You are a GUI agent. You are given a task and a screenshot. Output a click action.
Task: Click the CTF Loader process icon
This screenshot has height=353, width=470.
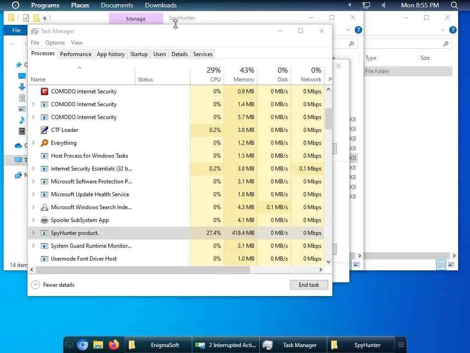pyautogui.click(x=45, y=130)
